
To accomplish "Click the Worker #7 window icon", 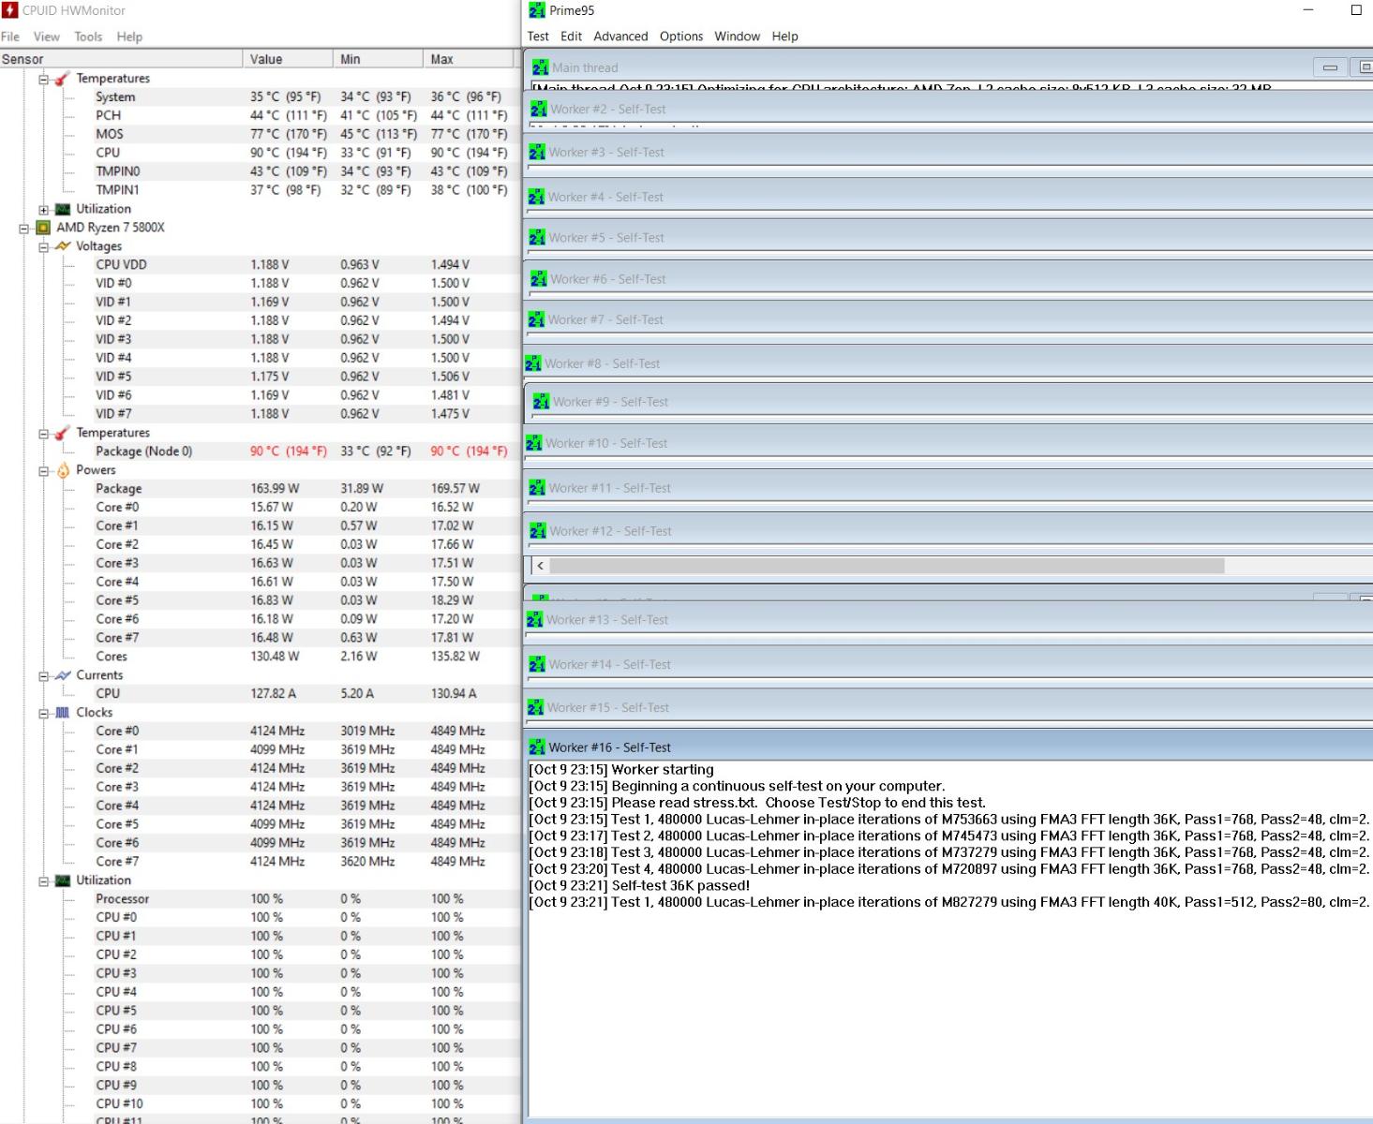I will pos(537,319).
